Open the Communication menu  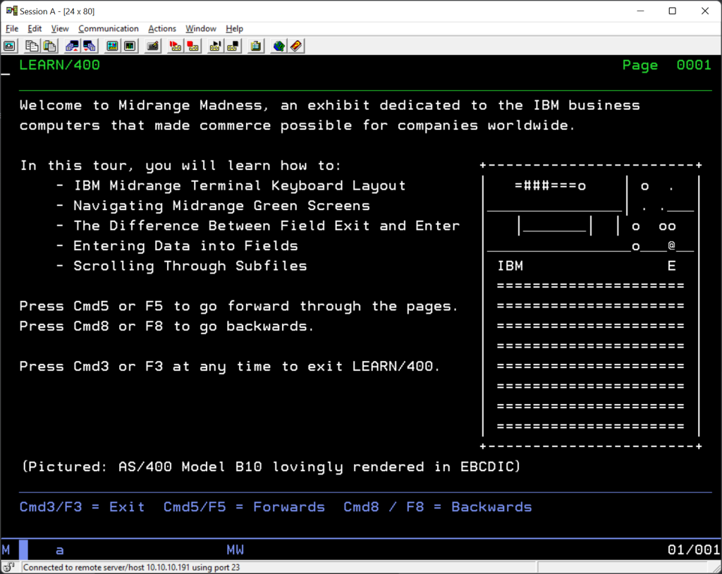(x=108, y=29)
